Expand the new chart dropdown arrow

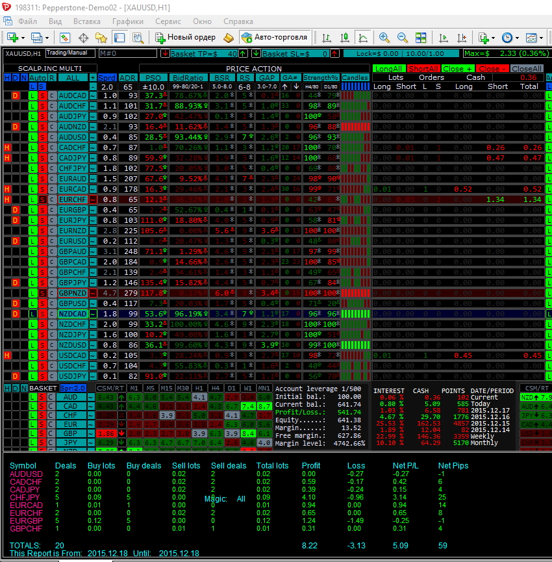pyautogui.click(x=23, y=38)
